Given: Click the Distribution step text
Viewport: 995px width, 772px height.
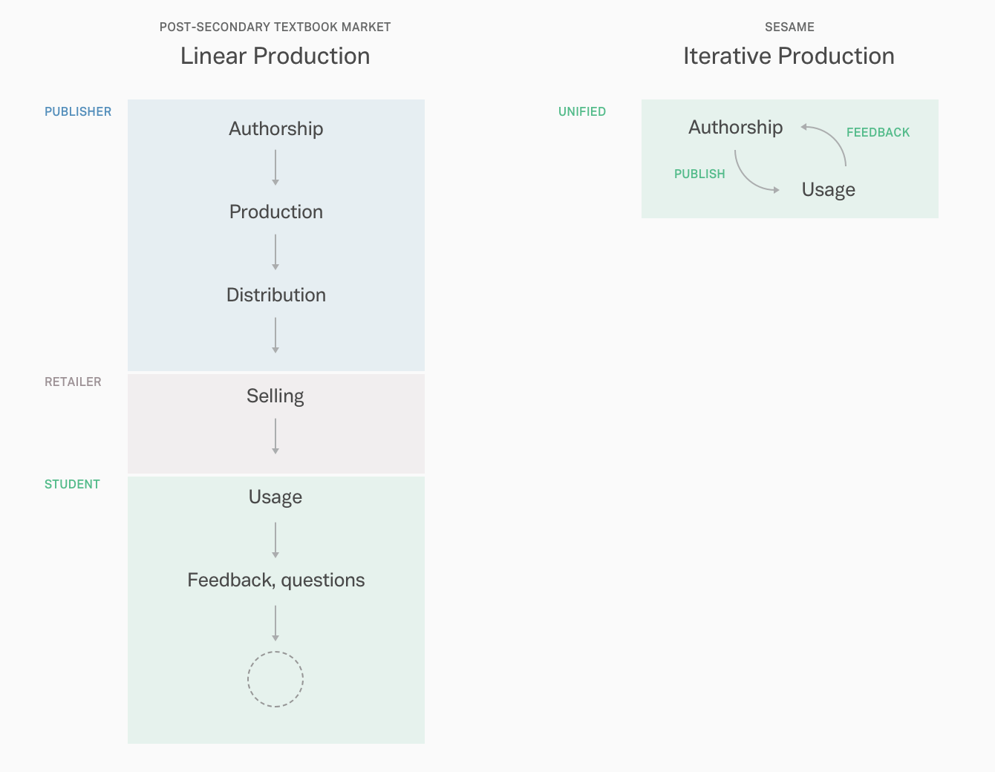Looking at the screenshot, I should coord(276,295).
